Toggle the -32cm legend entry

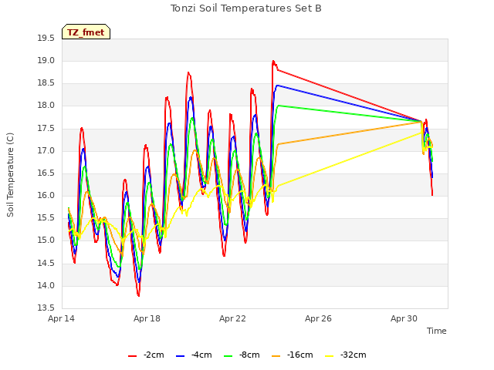(345, 355)
